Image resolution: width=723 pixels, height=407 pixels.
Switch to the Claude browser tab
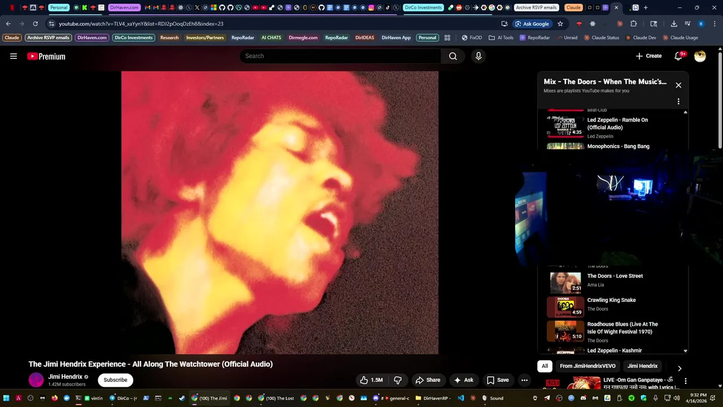573,7
